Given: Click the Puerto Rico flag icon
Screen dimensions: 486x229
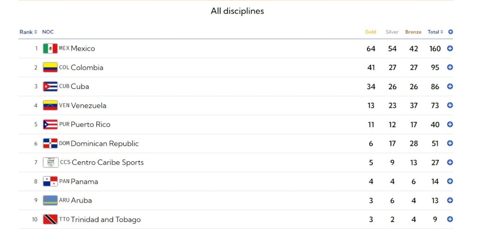Looking at the screenshot, I should (x=50, y=124).
